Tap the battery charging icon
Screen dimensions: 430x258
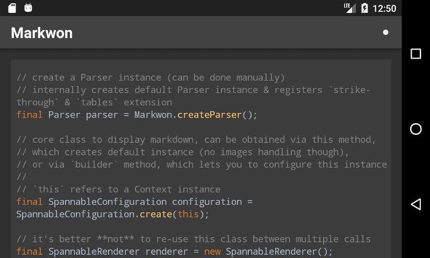coord(364,8)
